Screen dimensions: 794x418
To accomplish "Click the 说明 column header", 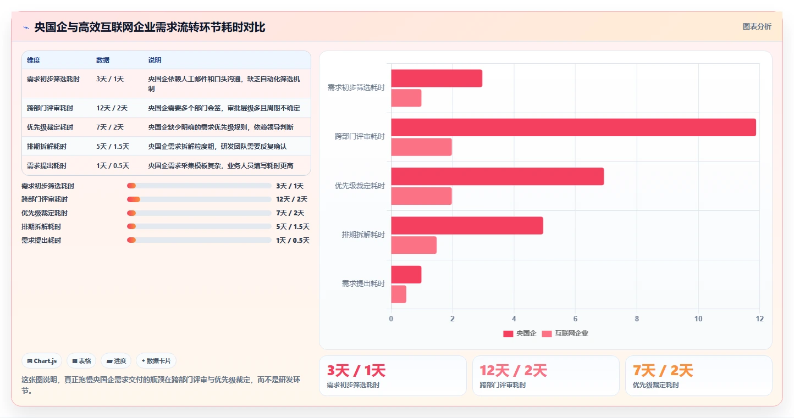I will point(155,60).
